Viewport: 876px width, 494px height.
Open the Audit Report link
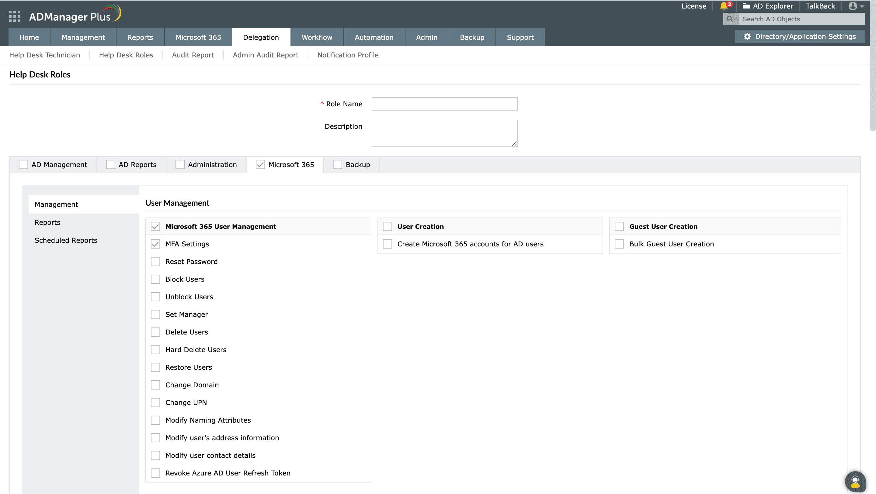[193, 55]
